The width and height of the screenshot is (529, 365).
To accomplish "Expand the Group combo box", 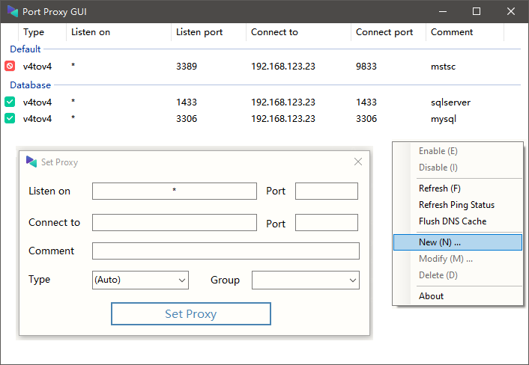I will click(x=306, y=280).
